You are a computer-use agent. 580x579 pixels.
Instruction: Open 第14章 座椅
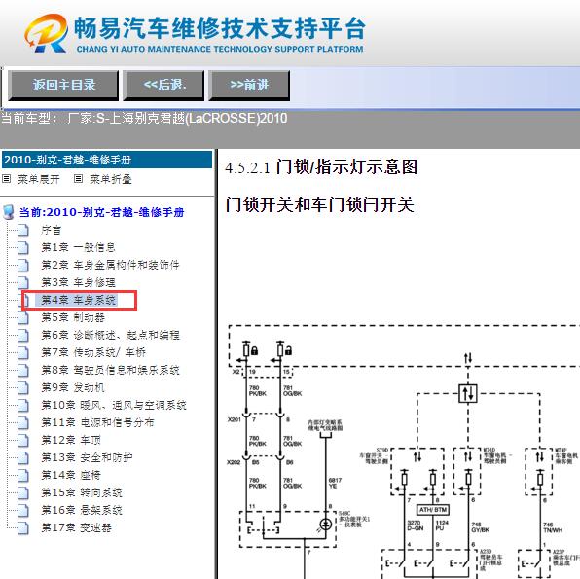tap(71, 475)
